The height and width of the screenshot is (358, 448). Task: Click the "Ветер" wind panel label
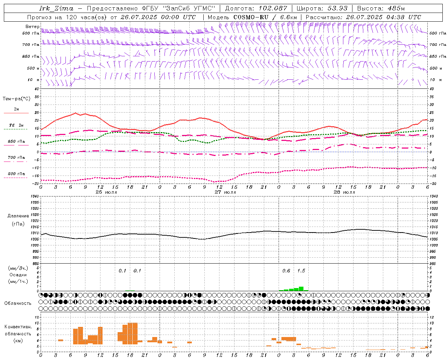(32, 27)
